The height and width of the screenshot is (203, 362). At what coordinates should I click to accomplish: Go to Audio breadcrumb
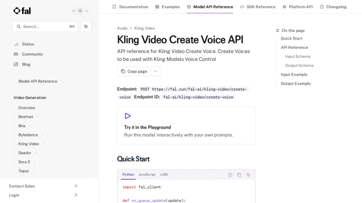point(122,28)
